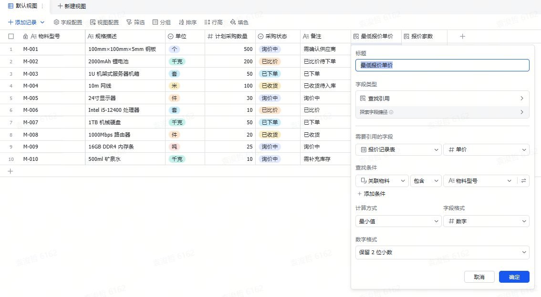The height and width of the screenshot is (297, 541).
Task: Open the 报价记录表 table dropdown
Action: click(x=398, y=150)
